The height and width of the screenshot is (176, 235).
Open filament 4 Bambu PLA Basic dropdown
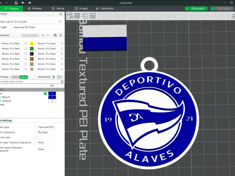pos(47,48)
